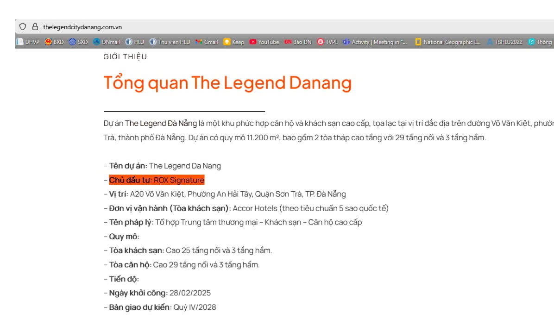This screenshot has width=554, height=325.
Task: Click the heading 'Tổng quan The Legend Danang'
Action: (x=228, y=82)
